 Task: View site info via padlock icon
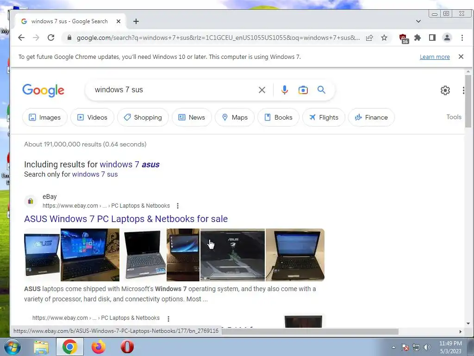coord(69,38)
